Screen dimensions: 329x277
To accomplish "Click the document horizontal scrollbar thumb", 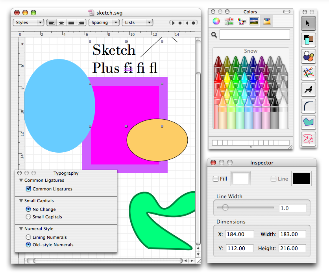I will pyautogui.click(x=108, y=260).
